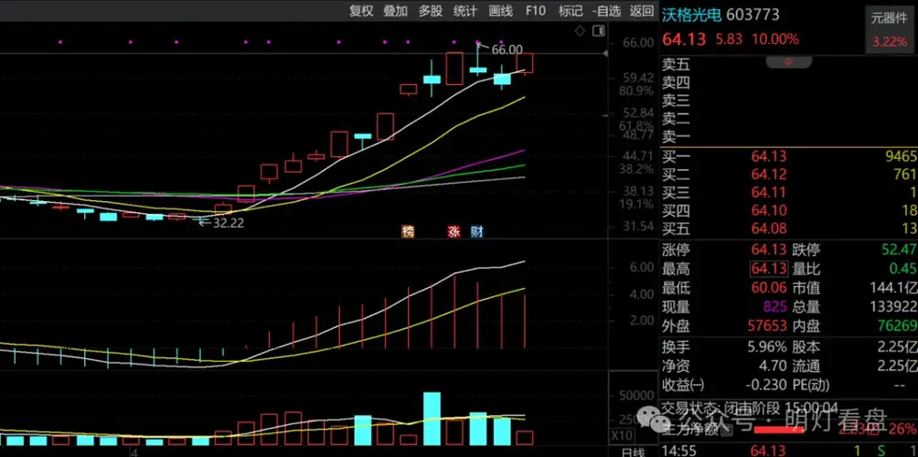Click the 跌停 value 52.47

coord(902,250)
